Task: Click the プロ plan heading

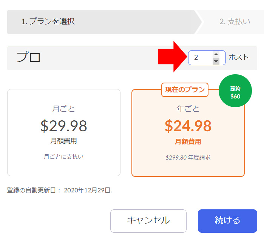Action: tap(28, 58)
